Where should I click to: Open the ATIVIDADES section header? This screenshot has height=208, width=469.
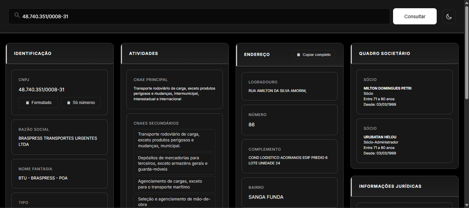coord(143,53)
